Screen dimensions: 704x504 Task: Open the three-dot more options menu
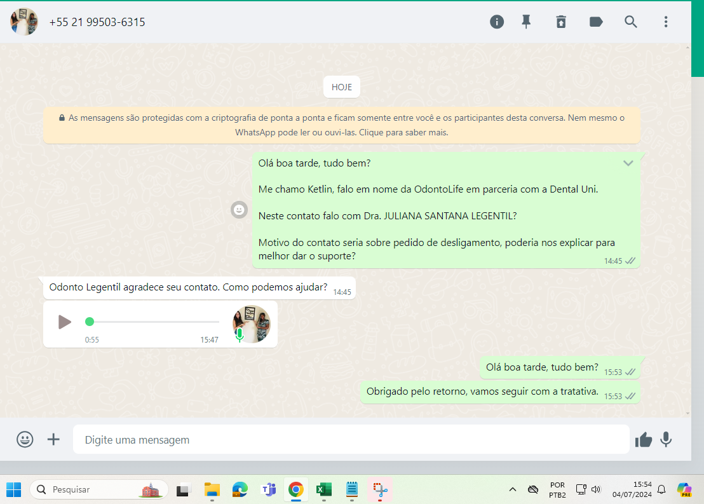pos(666,22)
